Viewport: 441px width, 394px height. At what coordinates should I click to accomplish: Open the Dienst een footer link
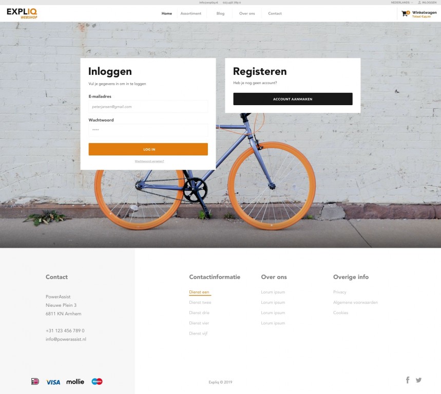click(199, 292)
